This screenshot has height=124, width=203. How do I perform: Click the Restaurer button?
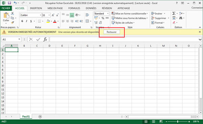(x=112, y=32)
